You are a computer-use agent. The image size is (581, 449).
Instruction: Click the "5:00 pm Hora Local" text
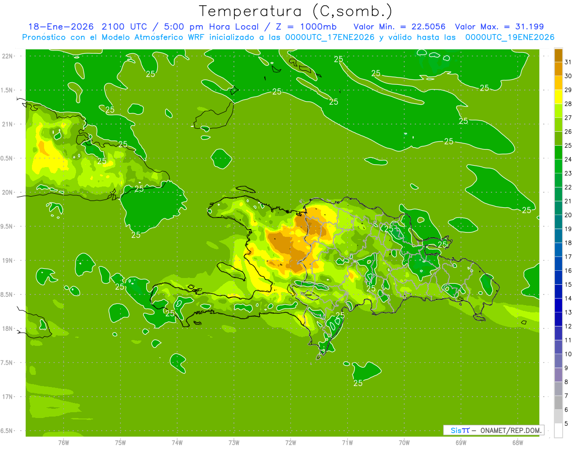pyautogui.click(x=211, y=27)
